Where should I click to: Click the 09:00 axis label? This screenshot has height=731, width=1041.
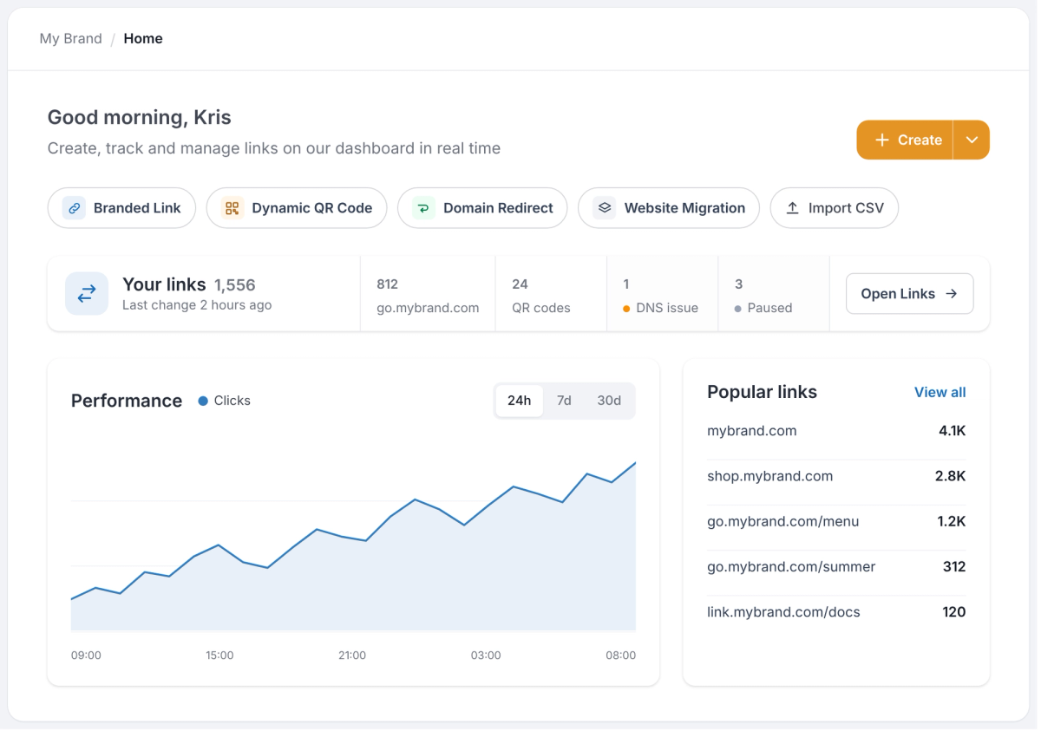tap(86, 656)
